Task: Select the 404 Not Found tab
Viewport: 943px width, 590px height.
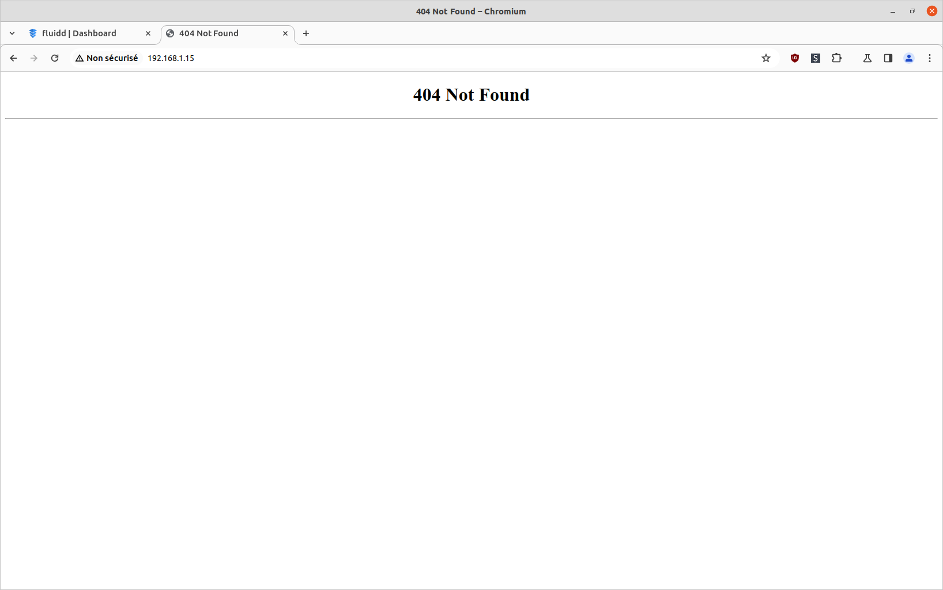Action: coord(228,33)
